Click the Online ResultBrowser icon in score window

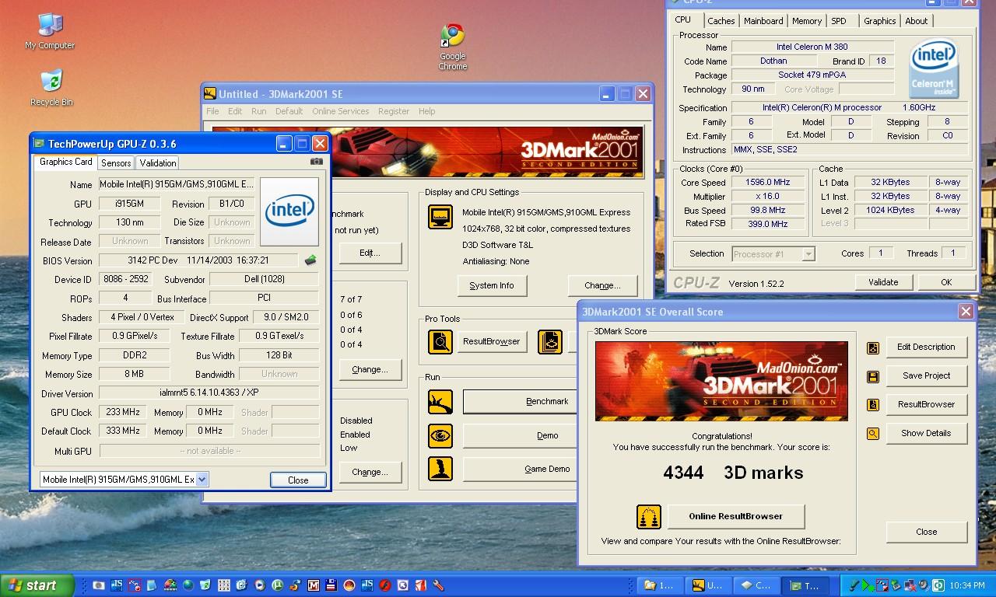pos(648,516)
